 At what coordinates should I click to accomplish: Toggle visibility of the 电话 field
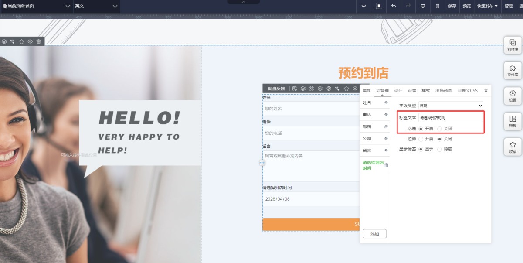click(386, 114)
